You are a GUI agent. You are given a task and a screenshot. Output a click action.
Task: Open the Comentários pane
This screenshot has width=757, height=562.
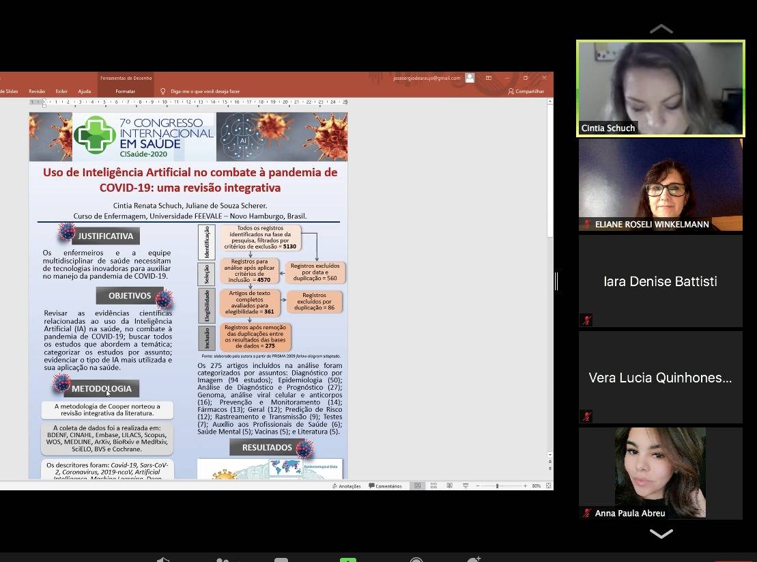coord(386,486)
